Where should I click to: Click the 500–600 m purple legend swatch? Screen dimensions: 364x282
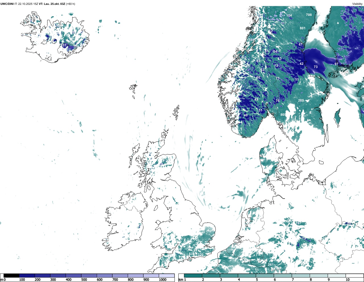(89, 275)
